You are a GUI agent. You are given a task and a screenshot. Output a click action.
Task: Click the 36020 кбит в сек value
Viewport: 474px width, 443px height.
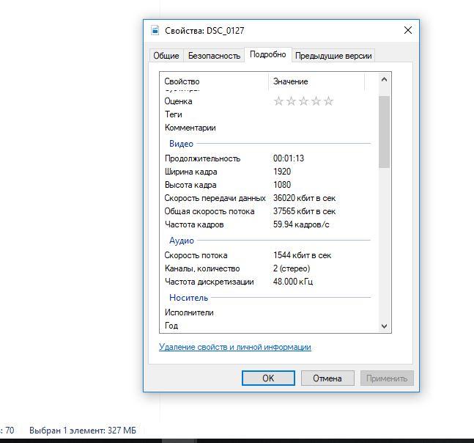point(304,198)
